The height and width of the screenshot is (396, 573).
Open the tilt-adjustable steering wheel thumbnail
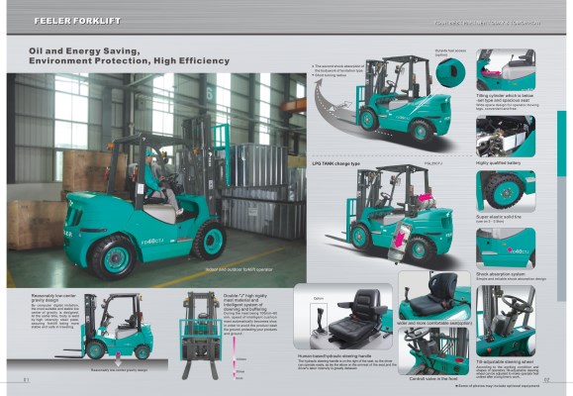pyautogui.click(x=506, y=321)
